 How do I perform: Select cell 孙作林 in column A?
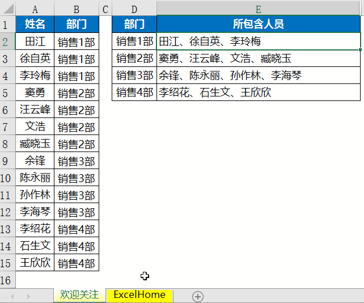pos(35,195)
